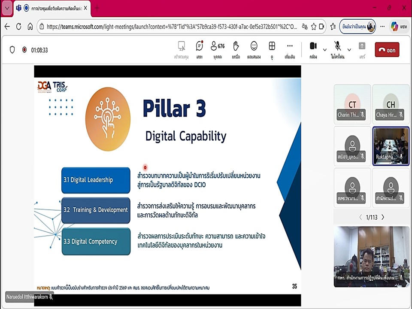The height and width of the screenshot is (309, 412).
Task: Open the reactions smiley menu
Action: pyautogui.click(x=254, y=49)
